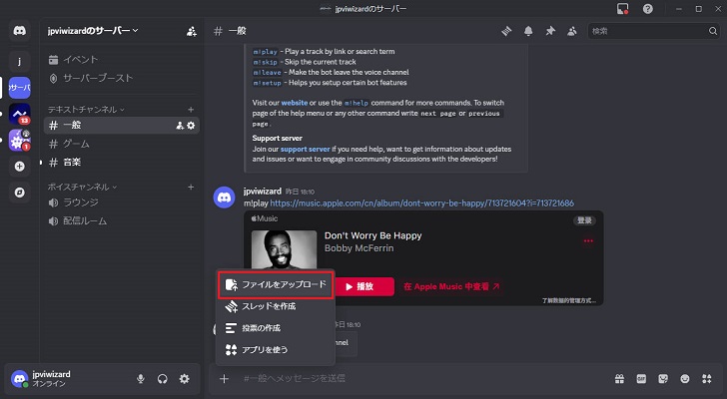Show pinned messages pin icon

[550, 31]
